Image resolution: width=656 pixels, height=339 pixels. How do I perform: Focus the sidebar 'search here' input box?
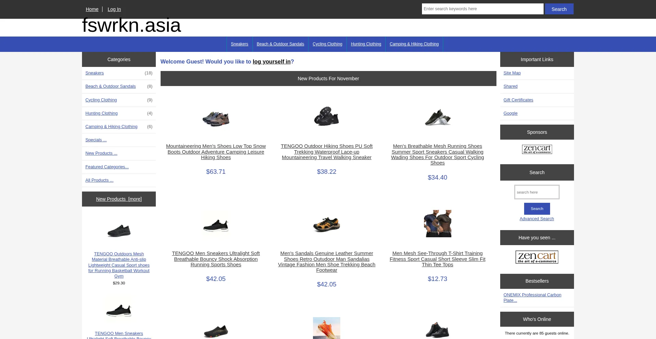click(537, 192)
